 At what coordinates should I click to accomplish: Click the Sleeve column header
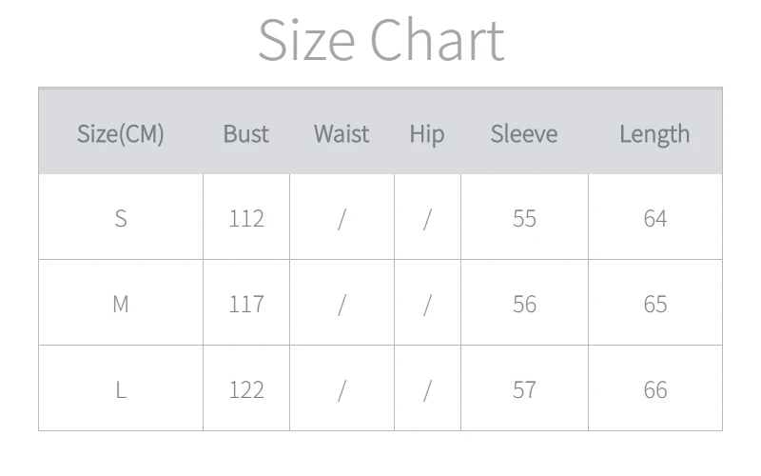(524, 133)
